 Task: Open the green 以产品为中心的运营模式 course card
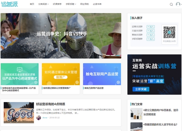click(x=19, y=74)
